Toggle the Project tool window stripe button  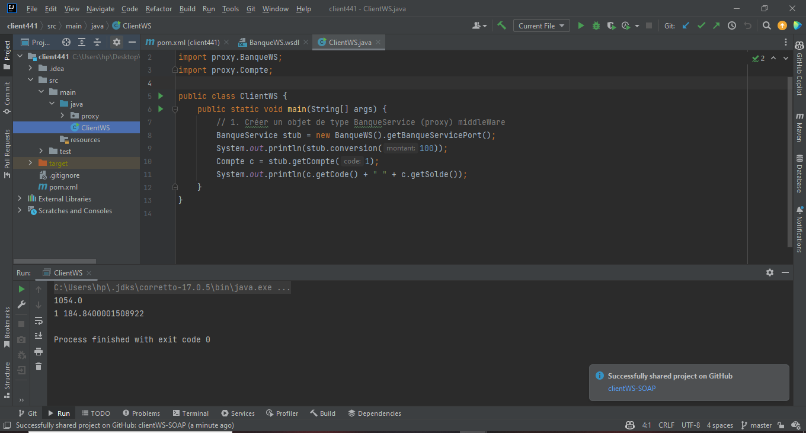[x=7, y=55]
